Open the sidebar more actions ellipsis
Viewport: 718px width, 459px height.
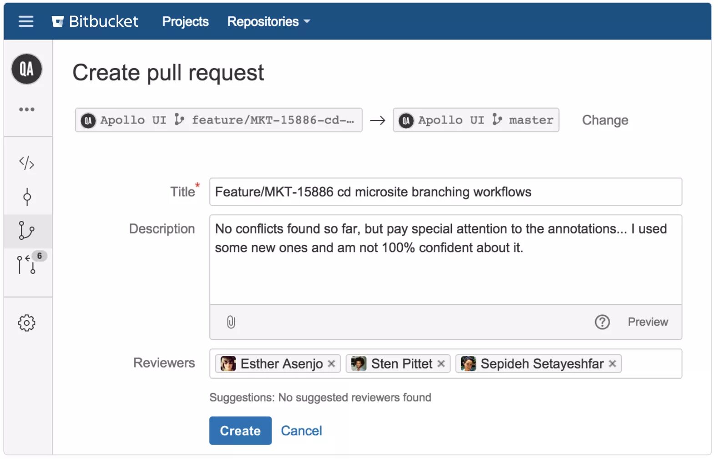[27, 110]
